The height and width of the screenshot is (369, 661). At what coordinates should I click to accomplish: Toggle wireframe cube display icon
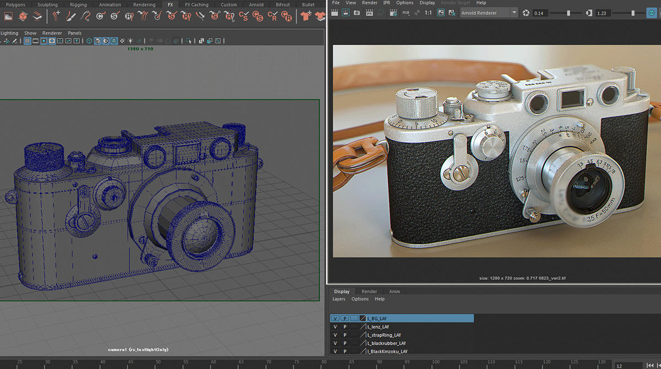(x=89, y=41)
